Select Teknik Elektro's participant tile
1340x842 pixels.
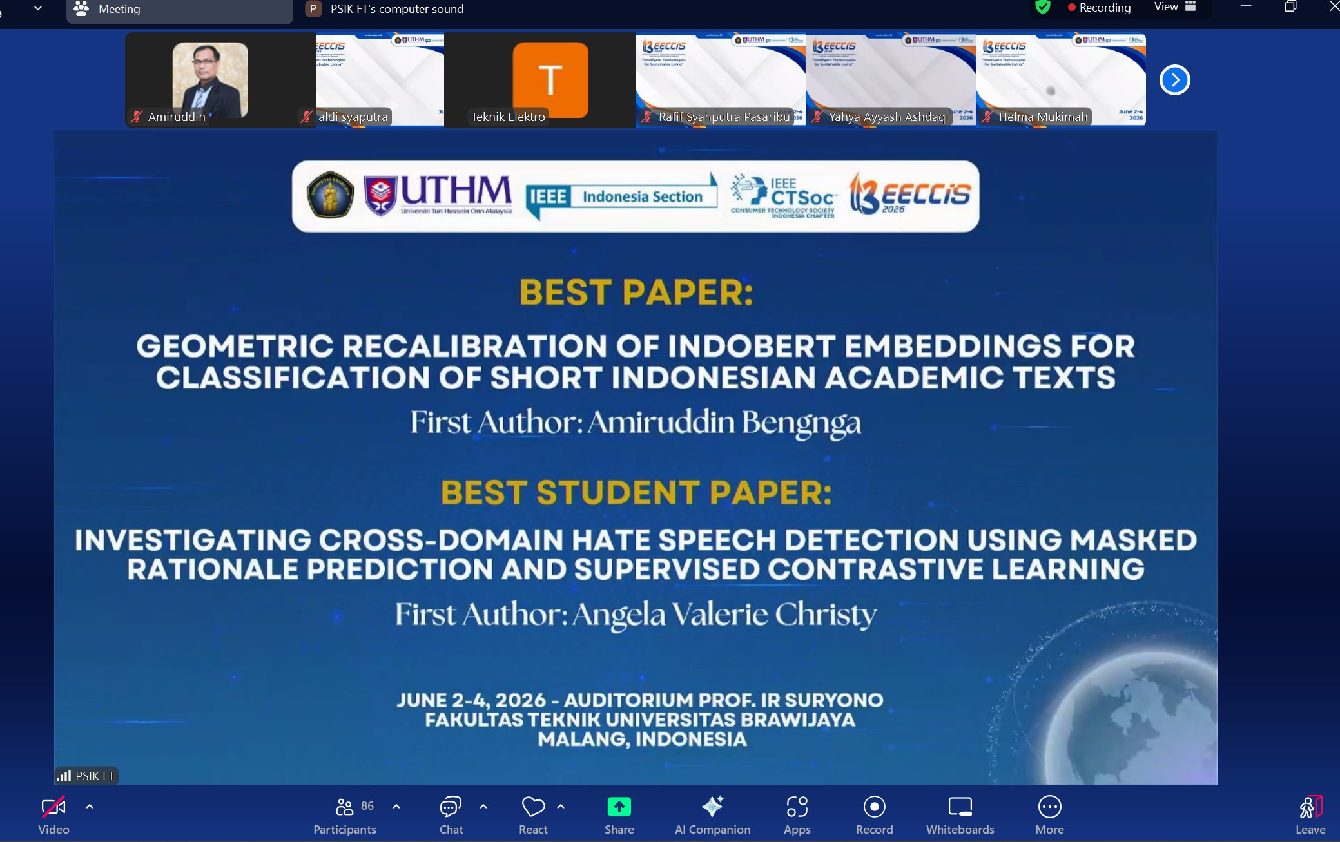click(539, 80)
